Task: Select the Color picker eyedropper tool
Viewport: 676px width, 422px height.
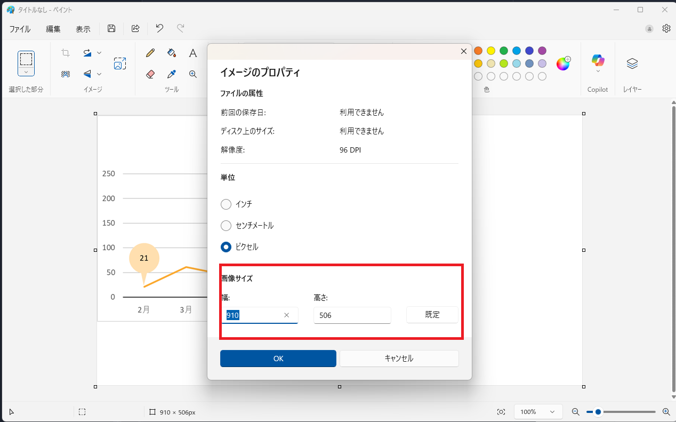Action: click(x=172, y=74)
